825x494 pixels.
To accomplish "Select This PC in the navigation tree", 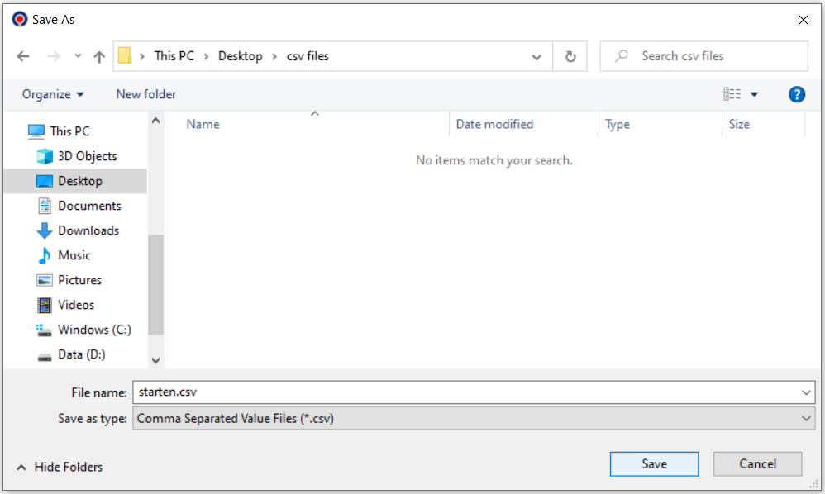I will click(70, 131).
